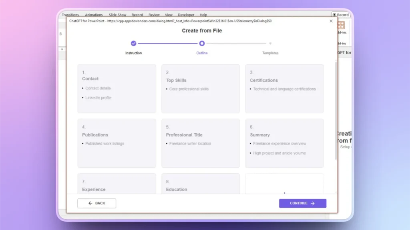
Task: Switch to the Slide Show tab
Action: point(117,14)
